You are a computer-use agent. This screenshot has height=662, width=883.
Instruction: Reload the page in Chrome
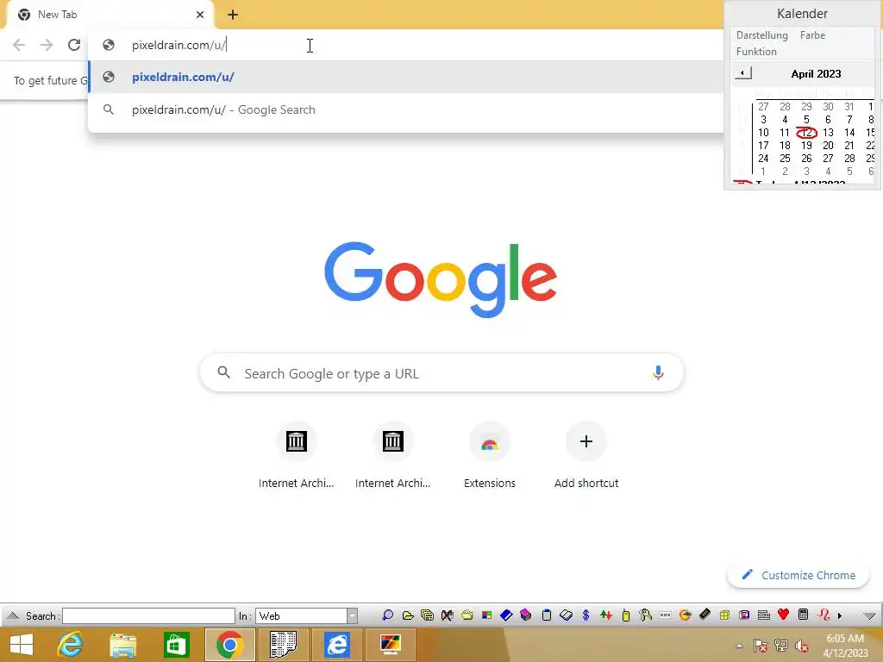pos(74,45)
